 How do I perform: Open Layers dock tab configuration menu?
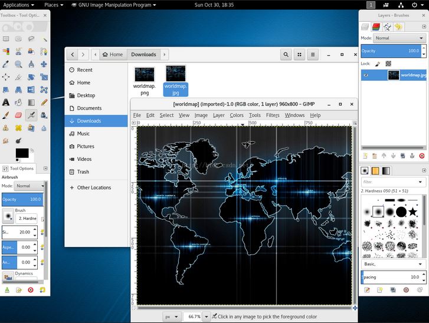point(424,27)
